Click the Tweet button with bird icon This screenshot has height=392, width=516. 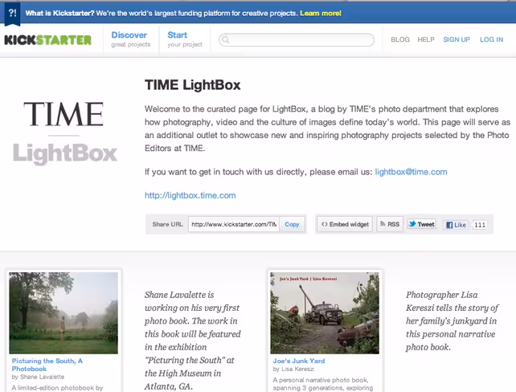coord(422,224)
